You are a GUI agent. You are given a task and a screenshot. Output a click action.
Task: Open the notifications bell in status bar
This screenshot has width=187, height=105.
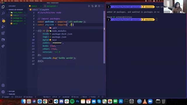[102, 97]
